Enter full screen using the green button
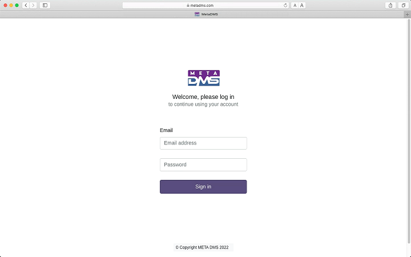This screenshot has height=257, width=411. [17, 5]
